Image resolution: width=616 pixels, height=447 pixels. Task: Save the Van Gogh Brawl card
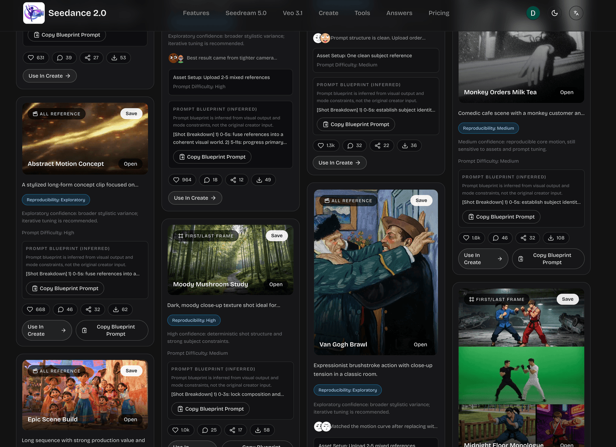point(421,200)
